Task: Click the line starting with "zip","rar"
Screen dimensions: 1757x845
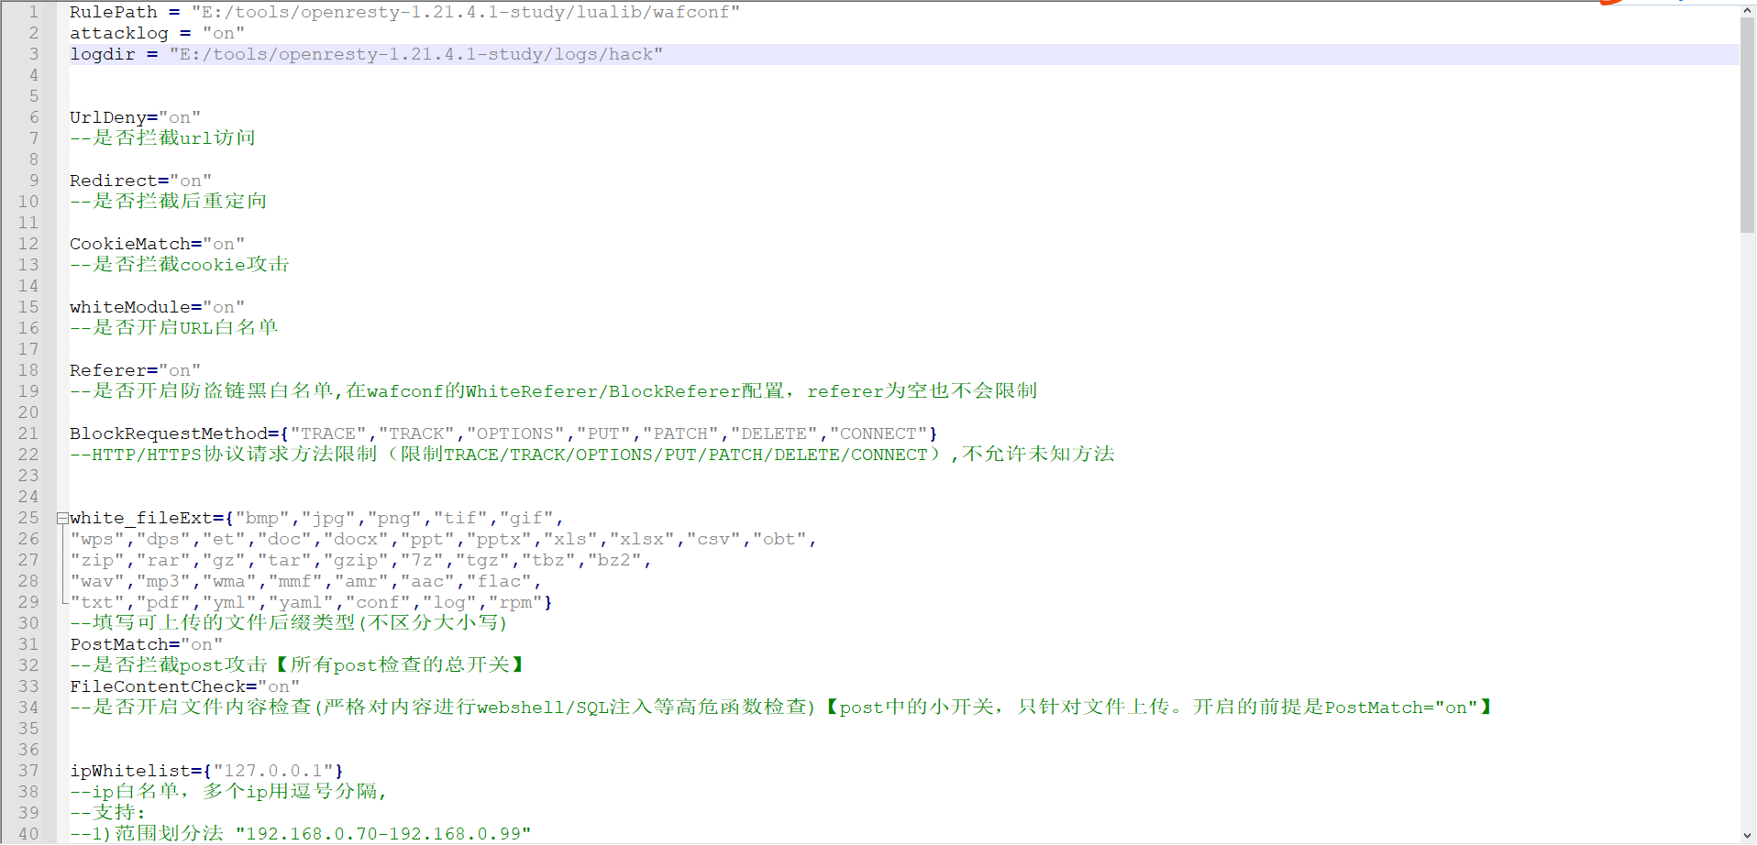Action: pyautogui.click(x=360, y=560)
